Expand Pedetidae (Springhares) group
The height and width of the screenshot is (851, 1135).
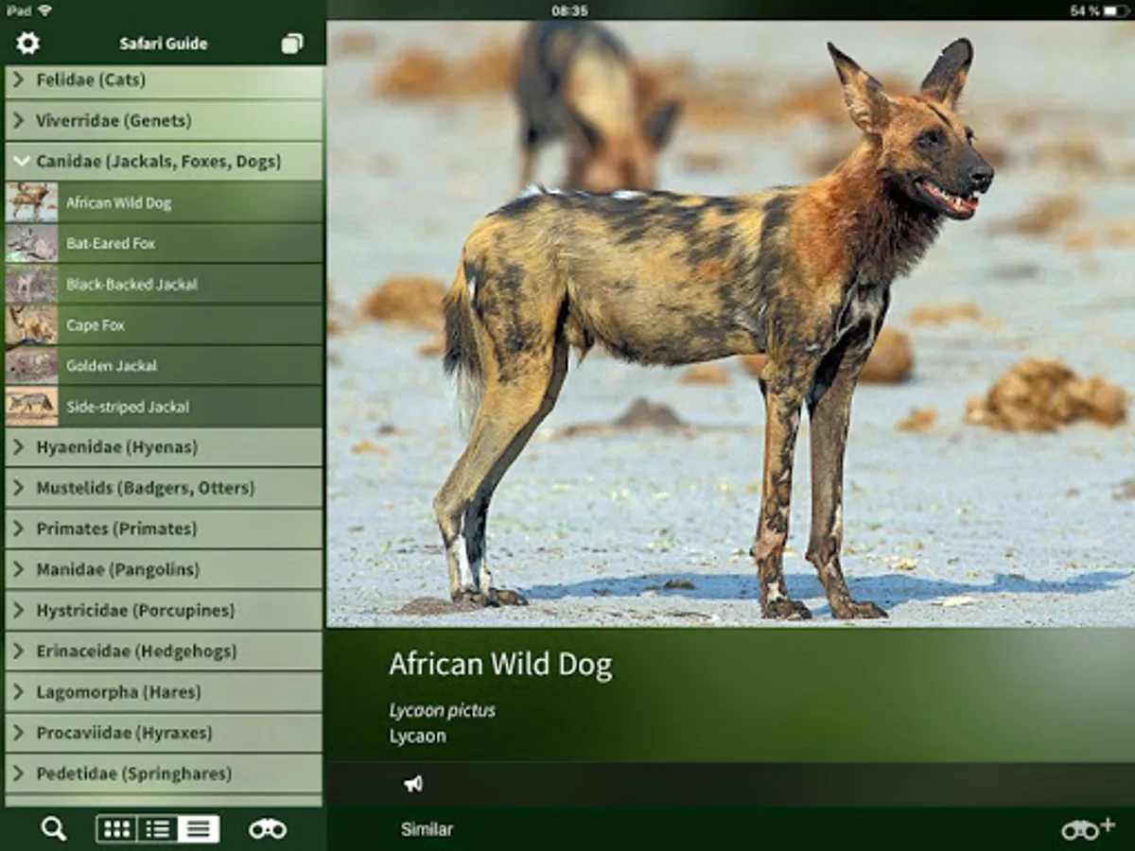click(164, 773)
